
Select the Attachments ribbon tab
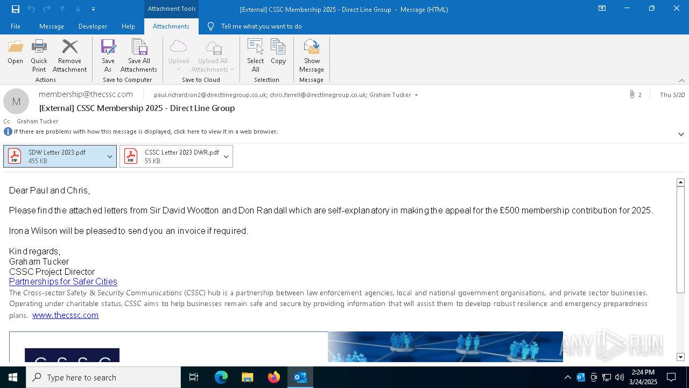[x=171, y=26]
